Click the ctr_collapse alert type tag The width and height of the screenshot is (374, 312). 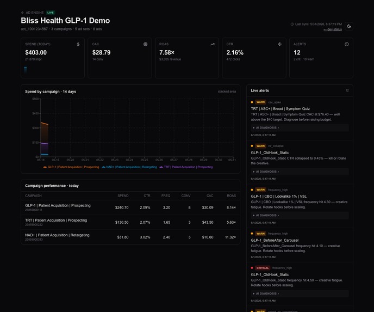point(276,146)
